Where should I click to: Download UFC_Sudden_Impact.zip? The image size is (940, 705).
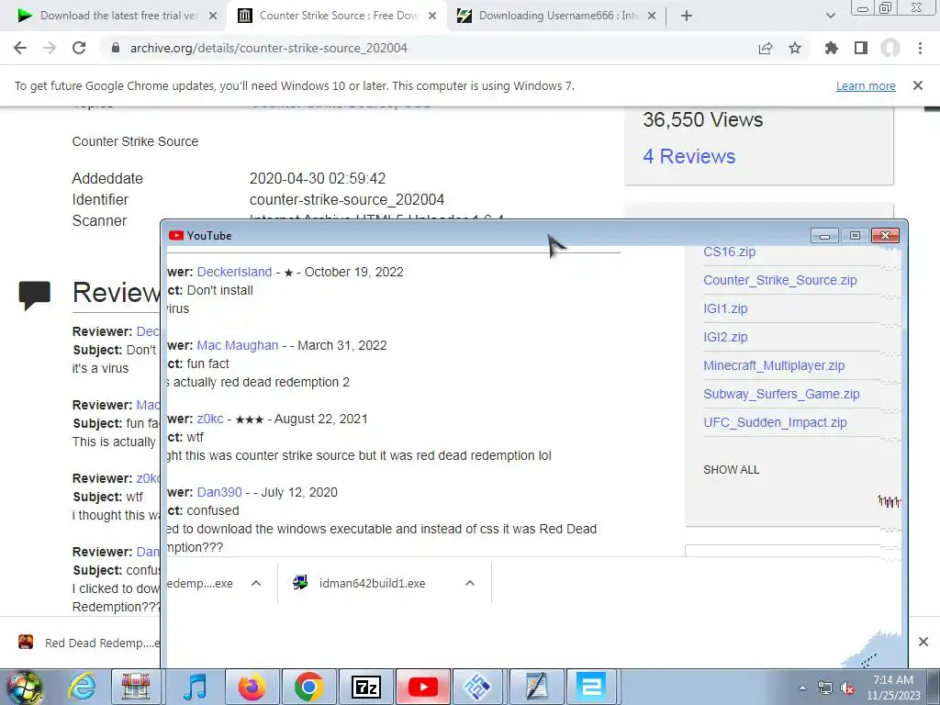(x=775, y=422)
